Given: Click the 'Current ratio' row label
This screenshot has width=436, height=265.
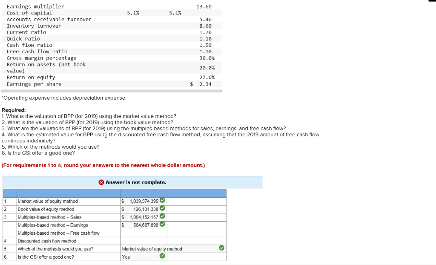Looking at the screenshot, I should click(26, 32).
